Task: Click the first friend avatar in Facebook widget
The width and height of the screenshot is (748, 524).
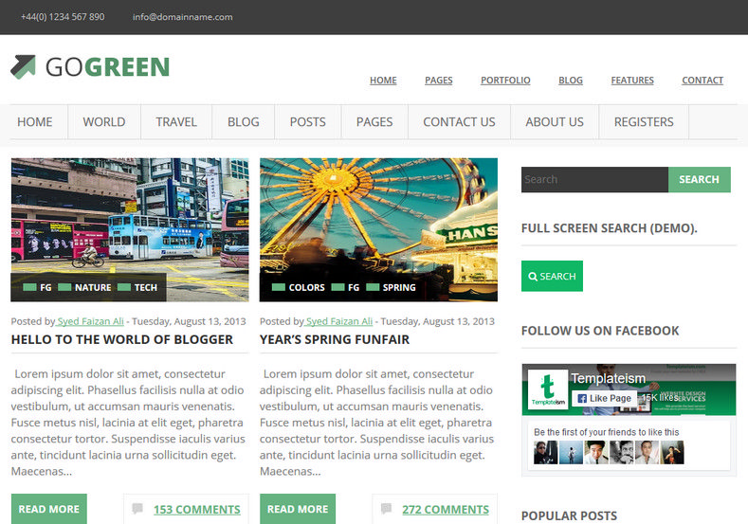Action: point(546,453)
